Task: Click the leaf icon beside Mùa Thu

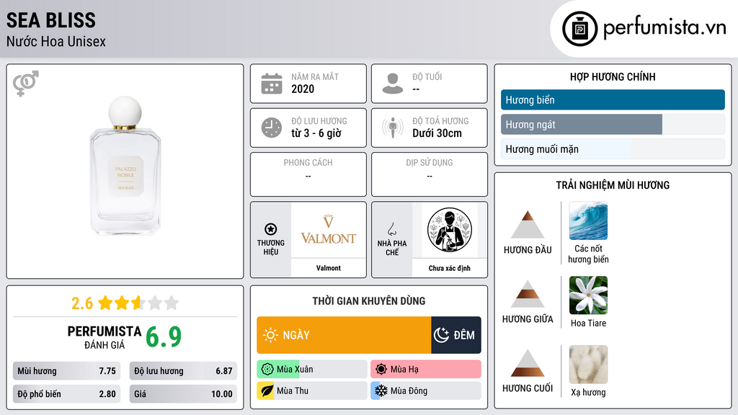Action: pyautogui.click(x=267, y=391)
